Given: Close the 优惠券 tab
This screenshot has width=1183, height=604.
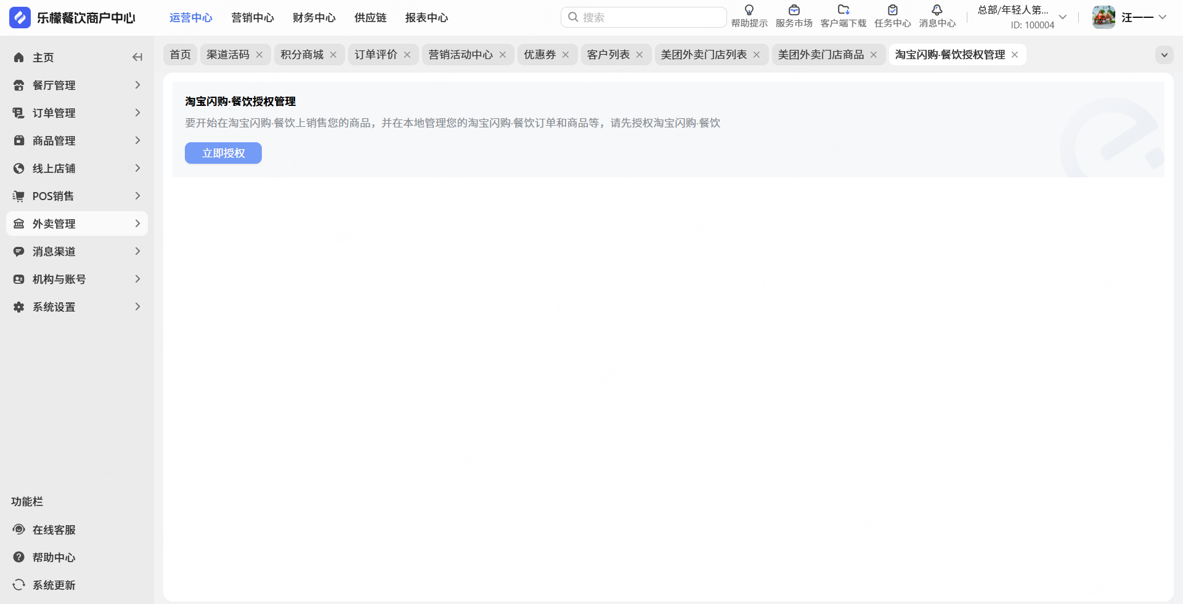Looking at the screenshot, I should 566,55.
